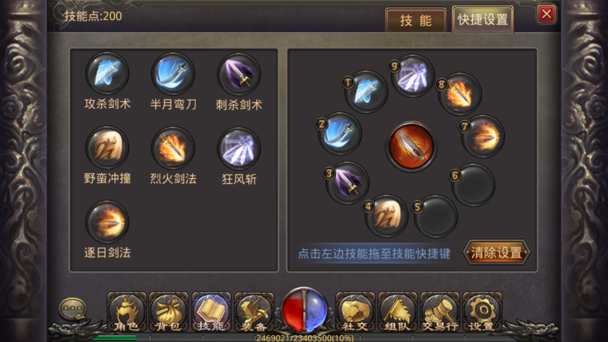Viewport: 608px width, 342px height.
Task: Click the central red sword attack button
Action: click(x=412, y=146)
